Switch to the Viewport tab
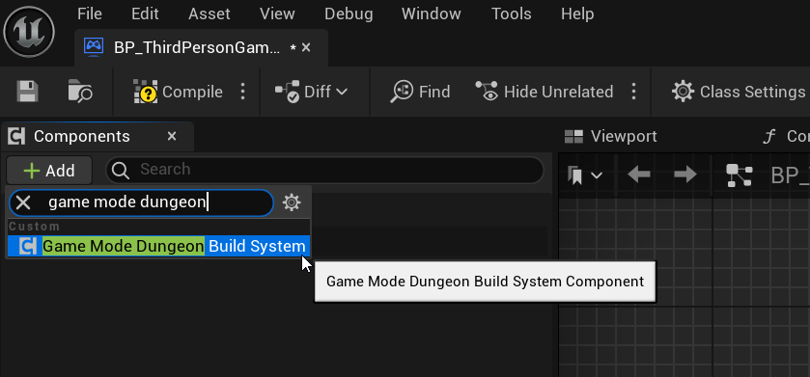This screenshot has height=377, width=810. pyautogui.click(x=610, y=136)
